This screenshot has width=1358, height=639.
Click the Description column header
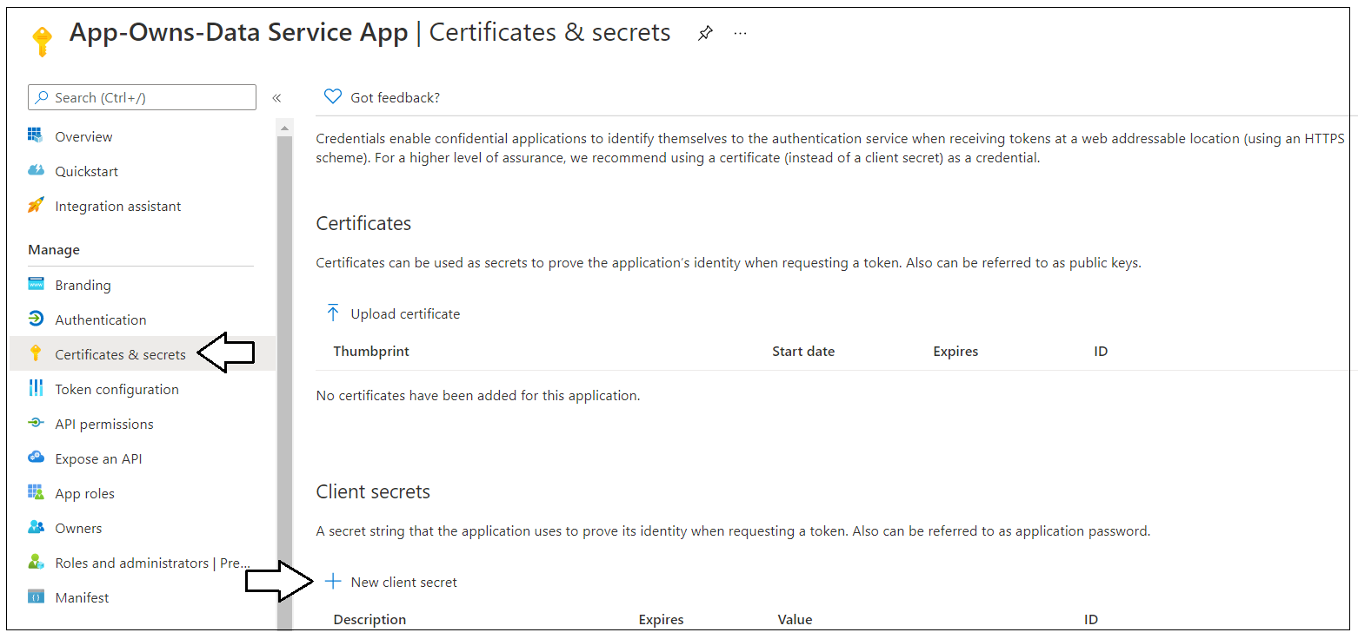click(x=369, y=620)
